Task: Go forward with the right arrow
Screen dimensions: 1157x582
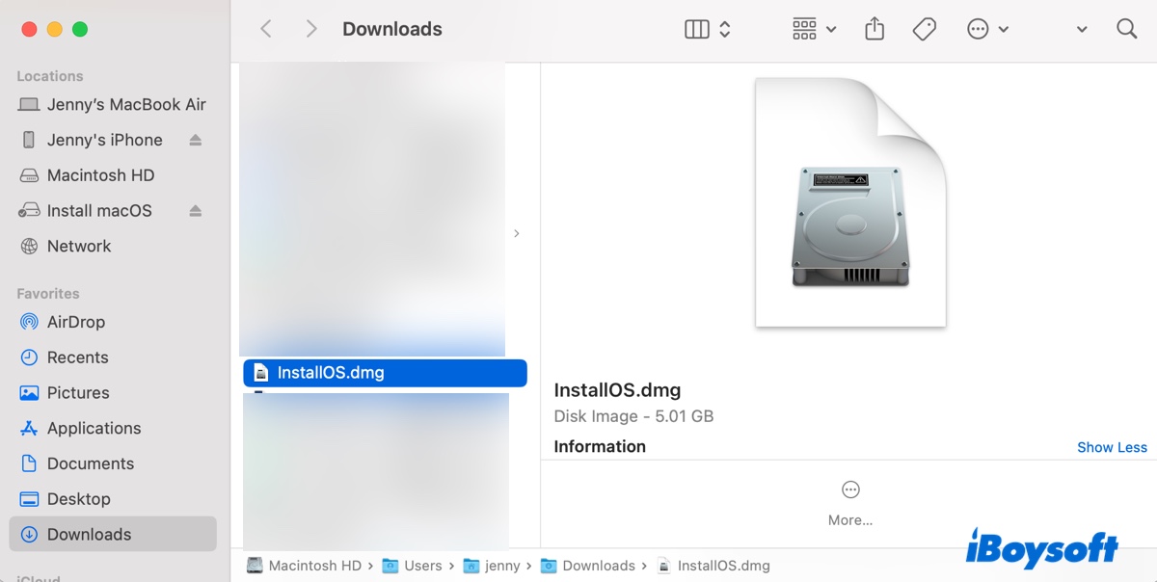Action: click(310, 30)
